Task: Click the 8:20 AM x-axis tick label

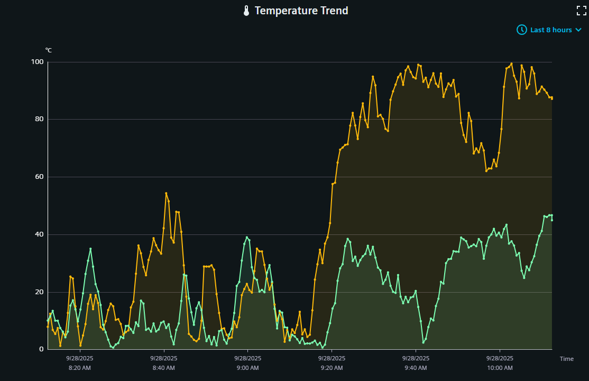Action: click(x=80, y=363)
